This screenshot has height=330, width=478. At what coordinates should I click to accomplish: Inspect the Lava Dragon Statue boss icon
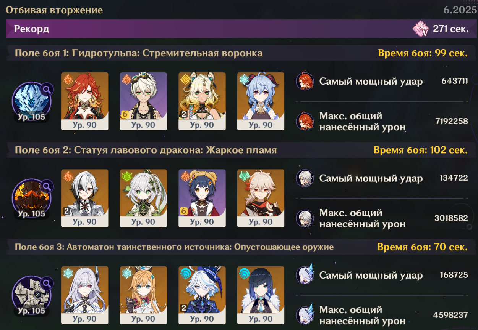31,198
